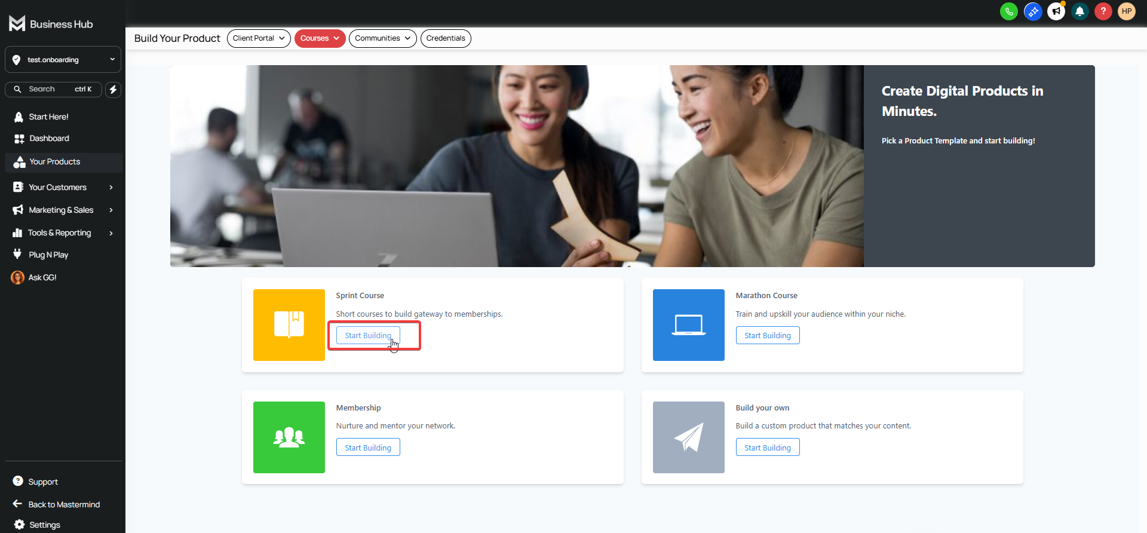1147x533 pixels.
Task: Click 'Nurture and mentor your network.' text
Action: point(395,426)
